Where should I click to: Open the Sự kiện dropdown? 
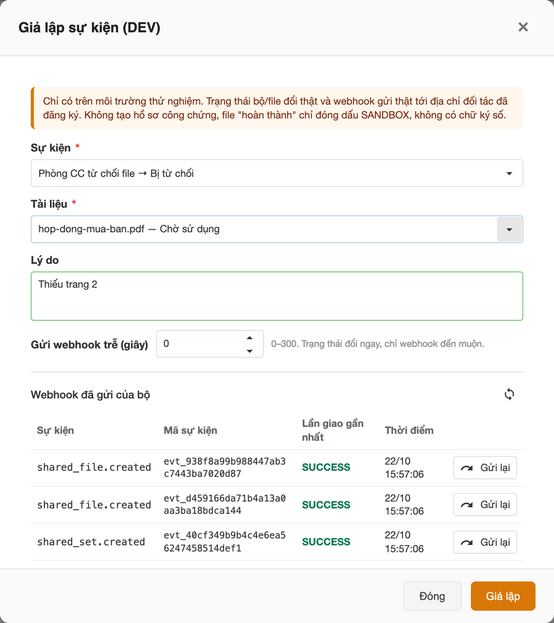tap(276, 173)
